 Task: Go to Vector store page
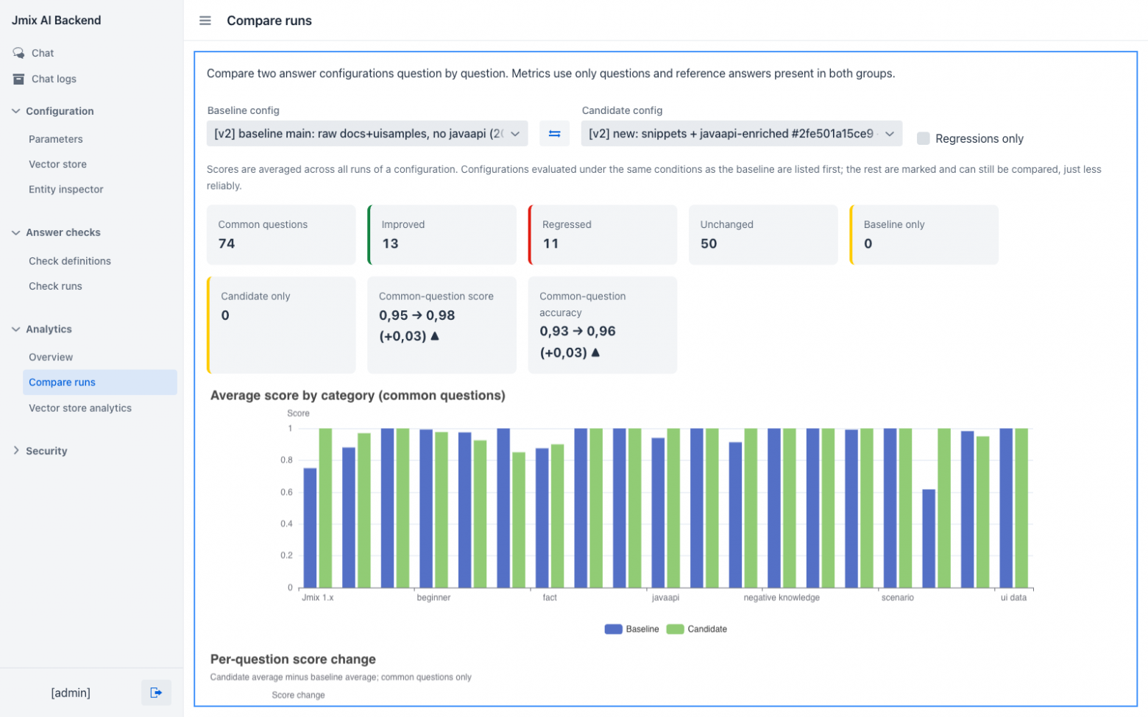click(57, 164)
